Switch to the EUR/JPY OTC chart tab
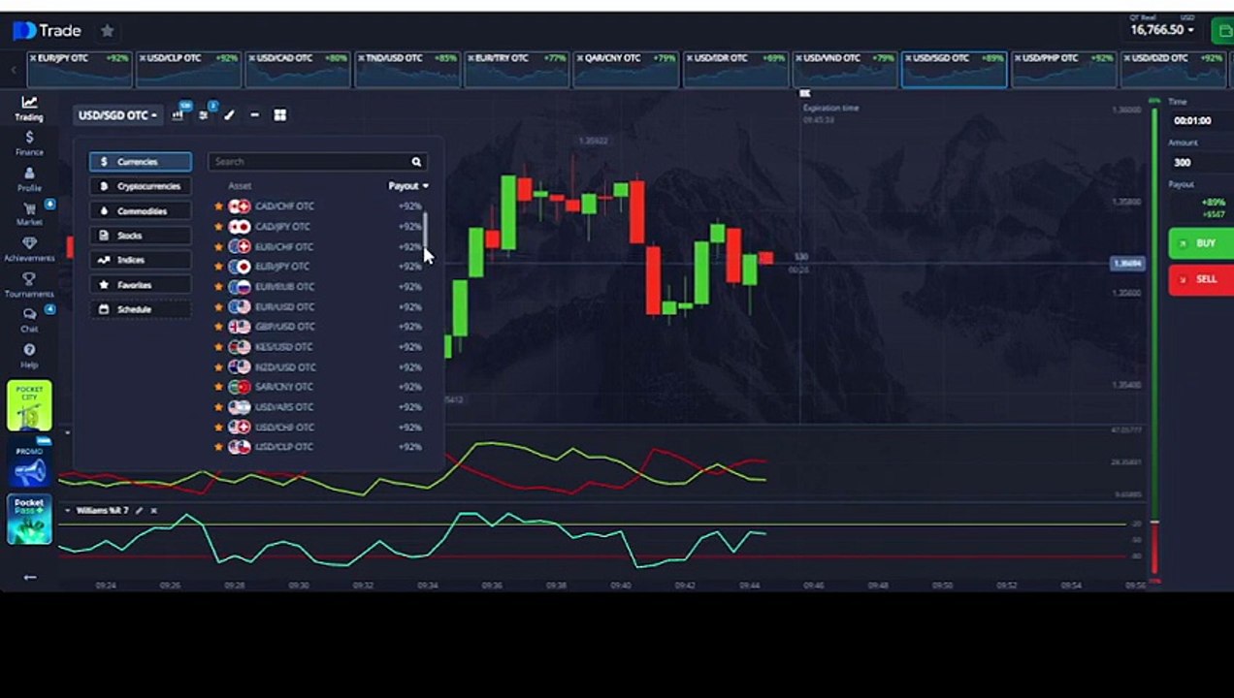 (x=79, y=69)
